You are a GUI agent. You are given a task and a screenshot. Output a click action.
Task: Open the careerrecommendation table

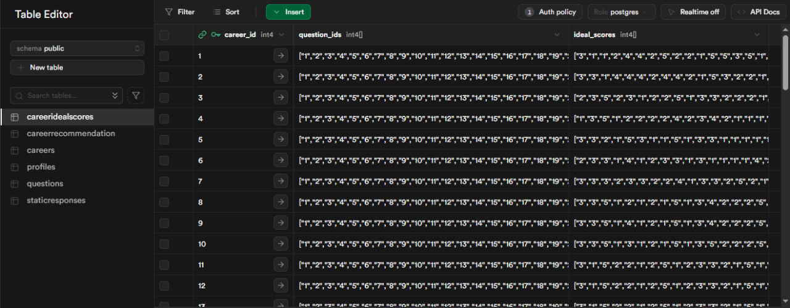[x=77, y=134]
